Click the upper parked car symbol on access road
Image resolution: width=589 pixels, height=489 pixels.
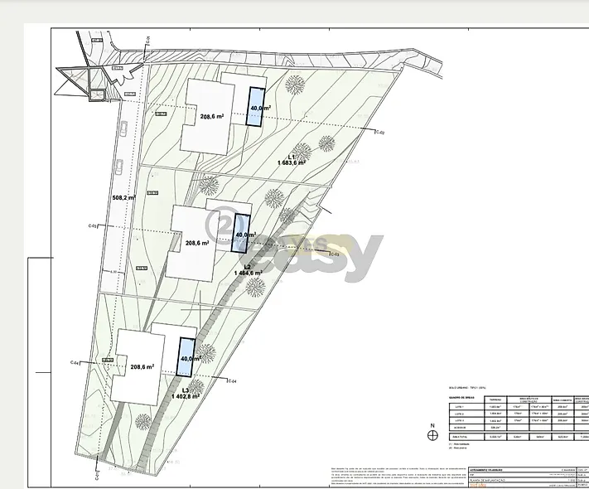click(x=123, y=129)
